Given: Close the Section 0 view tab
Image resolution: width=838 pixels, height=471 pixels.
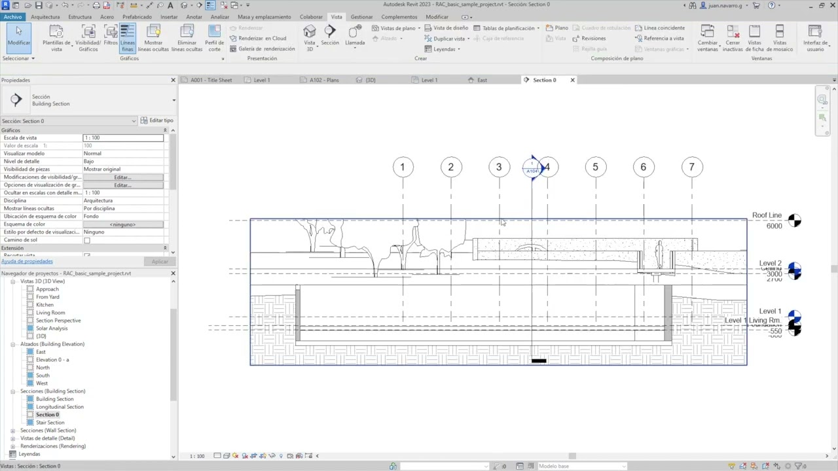Looking at the screenshot, I should point(572,80).
